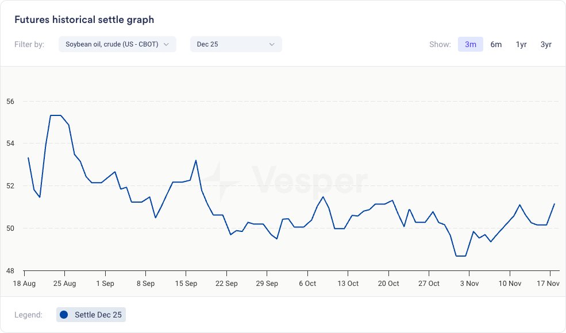Click the mid-September spike on the line
The width and height of the screenshot is (566, 333).
(196, 161)
